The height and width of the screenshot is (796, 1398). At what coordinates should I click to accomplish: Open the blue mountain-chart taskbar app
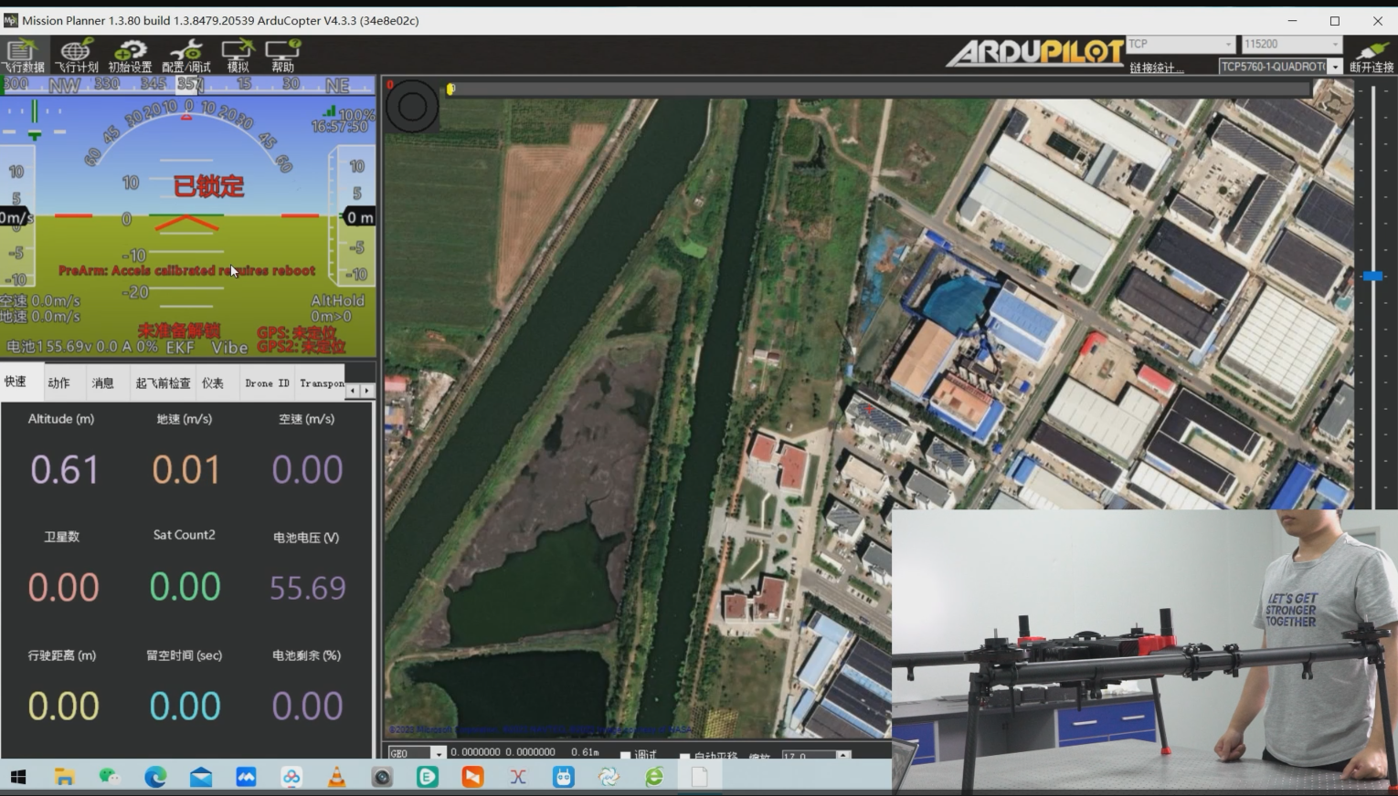(246, 777)
